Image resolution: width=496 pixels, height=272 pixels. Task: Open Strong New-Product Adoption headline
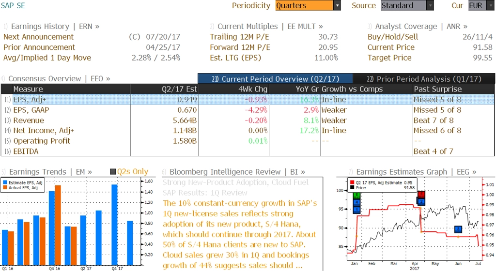coord(235,182)
